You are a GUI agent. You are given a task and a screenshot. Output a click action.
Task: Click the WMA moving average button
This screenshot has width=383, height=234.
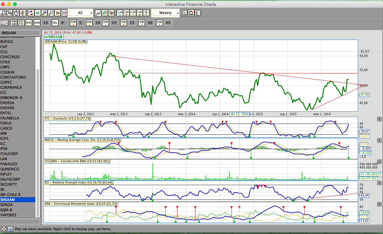pyautogui.click(x=37, y=22)
